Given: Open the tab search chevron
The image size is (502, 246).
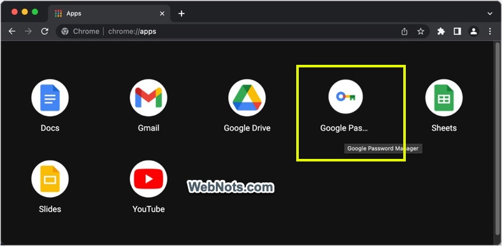Looking at the screenshot, I should [490, 13].
